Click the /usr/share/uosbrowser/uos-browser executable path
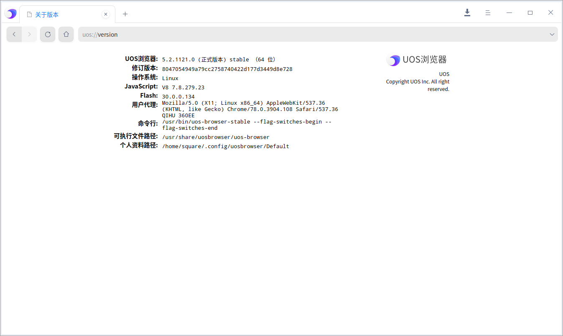The height and width of the screenshot is (336, 563). click(x=216, y=137)
